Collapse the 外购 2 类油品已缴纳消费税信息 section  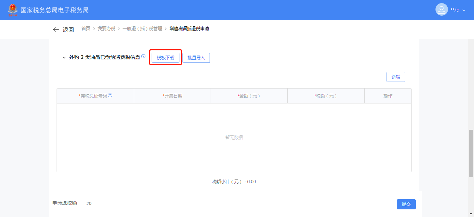click(64, 58)
